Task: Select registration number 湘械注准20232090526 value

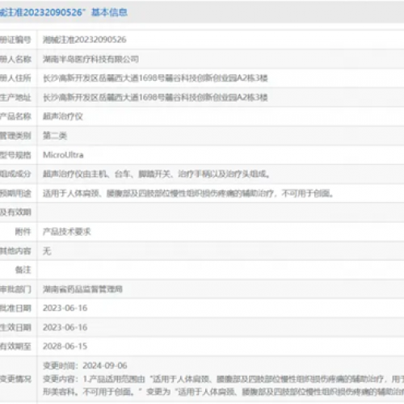Action: click(x=84, y=40)
